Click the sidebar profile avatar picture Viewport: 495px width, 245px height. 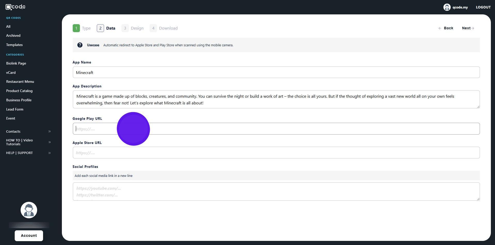pyautogui.click(x=29, y=210)
